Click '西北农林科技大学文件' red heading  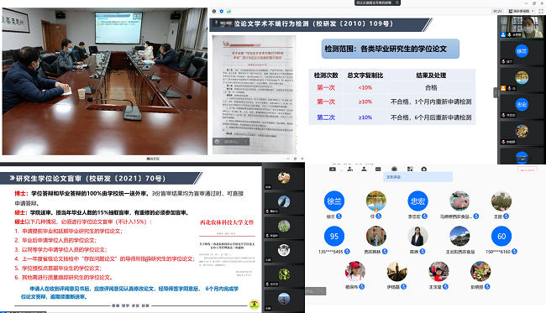click(227, 222)
